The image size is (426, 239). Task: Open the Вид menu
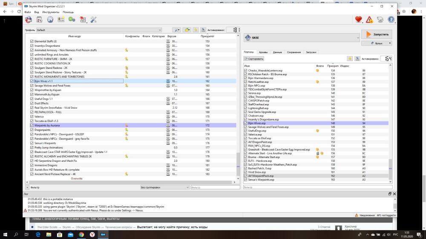(36, 12)
